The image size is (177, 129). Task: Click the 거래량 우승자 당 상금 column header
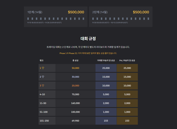106,60
